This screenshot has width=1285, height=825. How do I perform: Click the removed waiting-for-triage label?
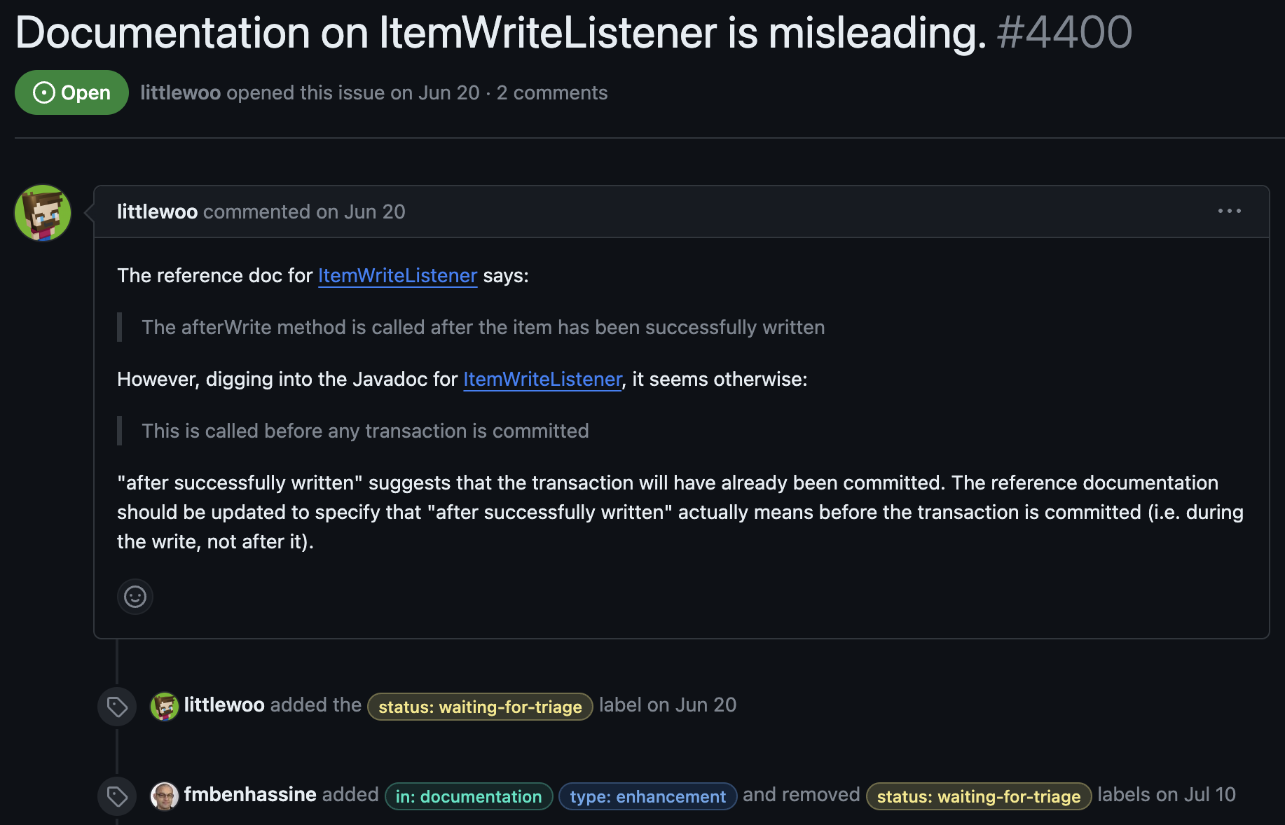[x=979, y=796]
